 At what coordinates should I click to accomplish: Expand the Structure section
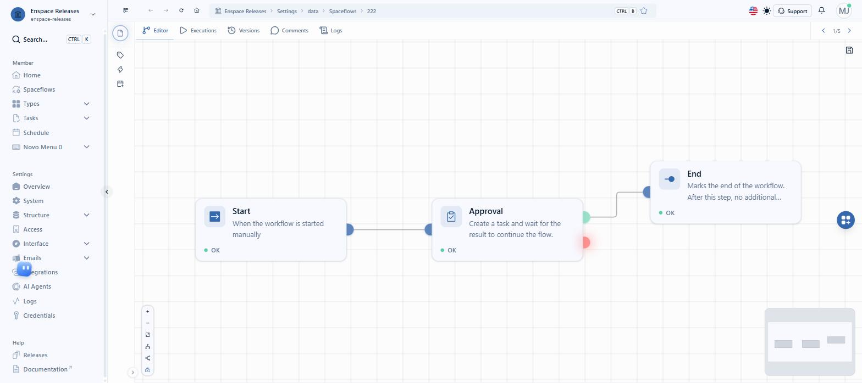pos(86,215)
